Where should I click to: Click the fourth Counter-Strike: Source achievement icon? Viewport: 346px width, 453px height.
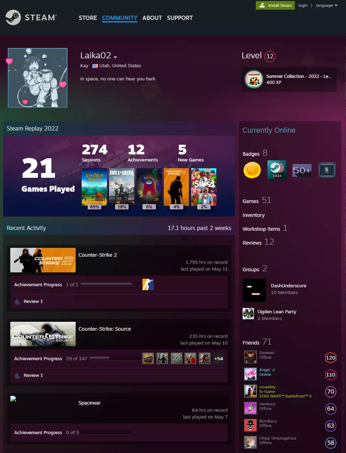pyautogui.click(x=190, y=358)
